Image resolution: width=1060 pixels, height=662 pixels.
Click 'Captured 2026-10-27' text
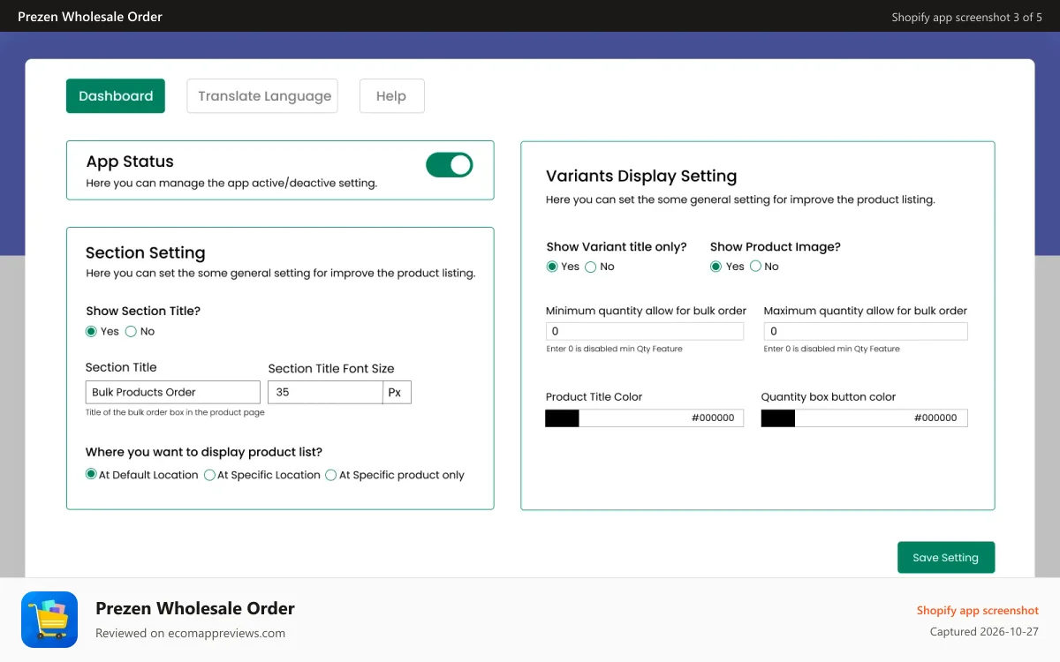(x=985, y=632)
